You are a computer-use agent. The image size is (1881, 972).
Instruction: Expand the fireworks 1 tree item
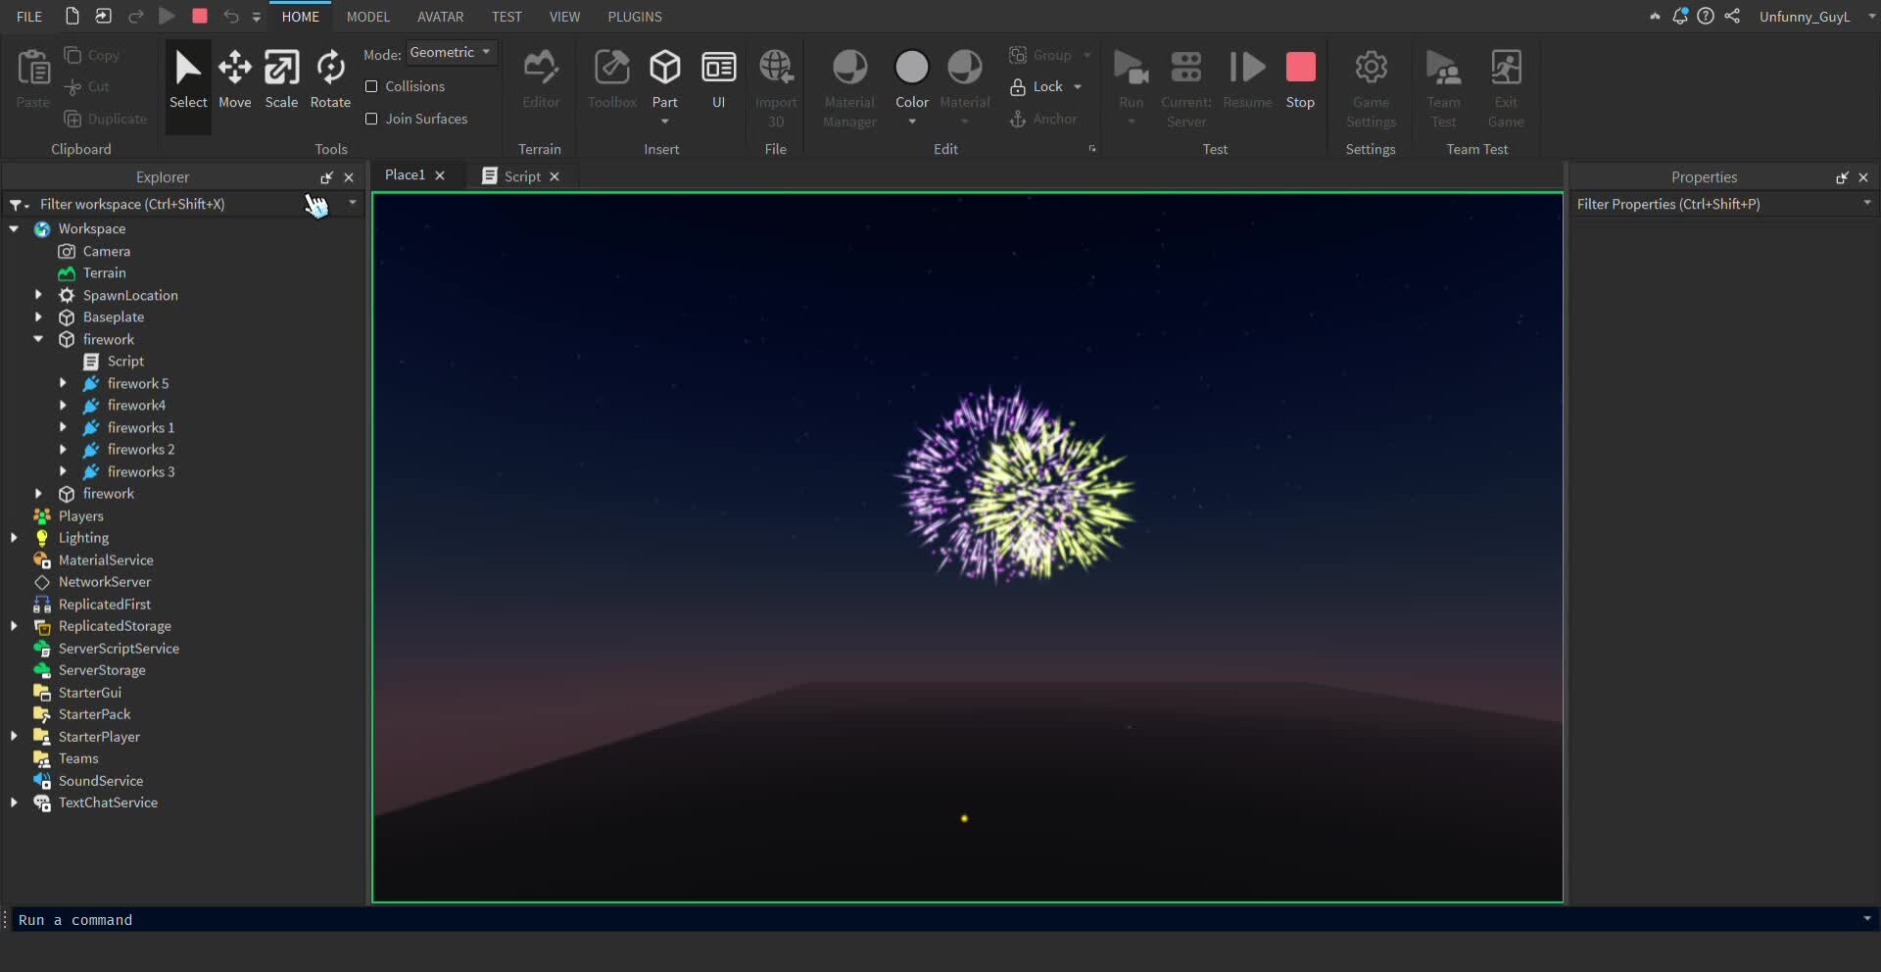pyautogui.click(x=63, y=427)
